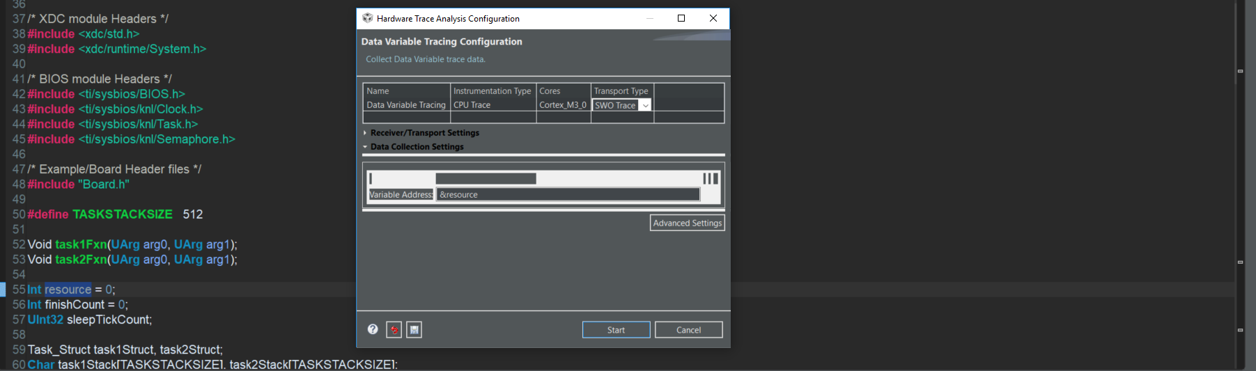
Task: Click the save configuration floppy icon
Action: point(414,330)
